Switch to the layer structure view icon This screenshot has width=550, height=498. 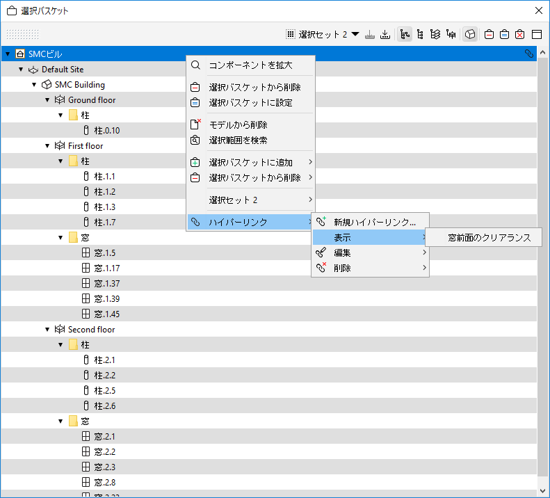[435, 34]
